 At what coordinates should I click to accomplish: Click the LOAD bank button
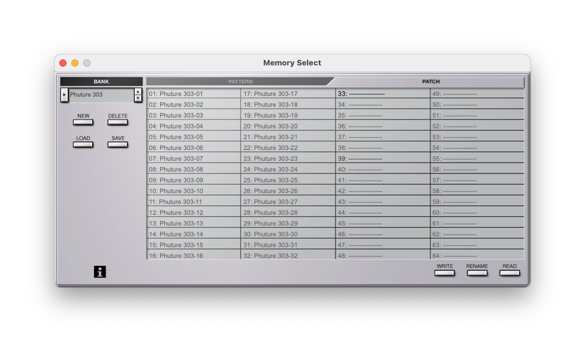click(83, 144)
